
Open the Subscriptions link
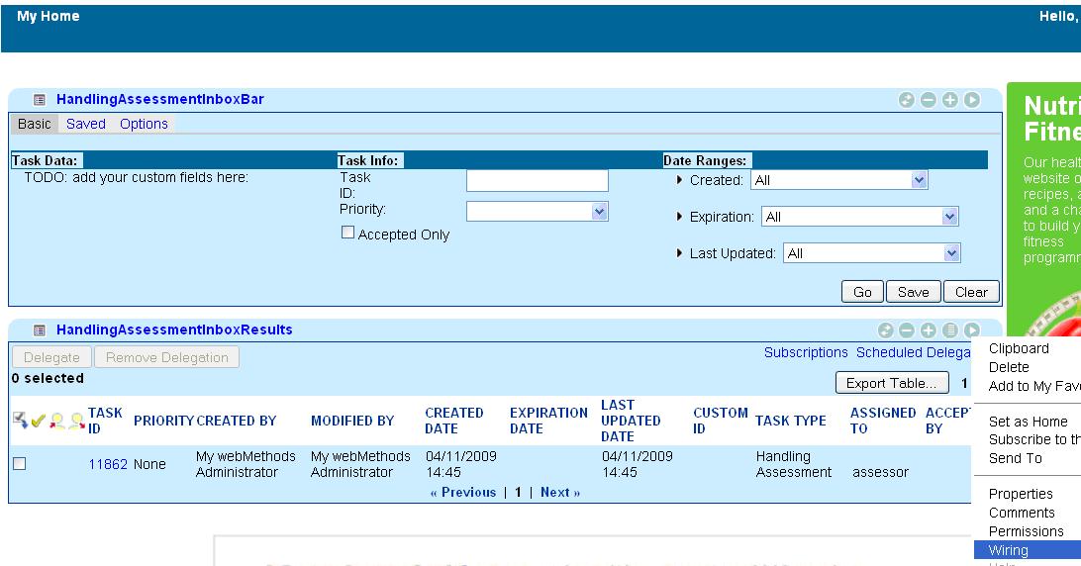[x=806, y=352]
